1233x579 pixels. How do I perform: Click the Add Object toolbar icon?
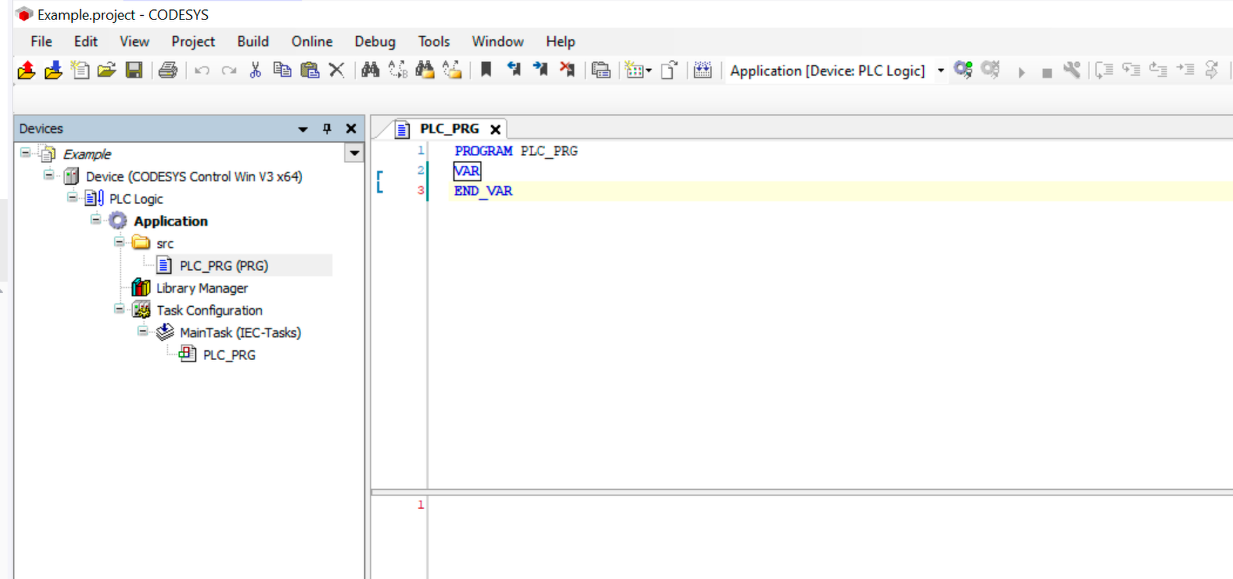click(x=634, y=70)
